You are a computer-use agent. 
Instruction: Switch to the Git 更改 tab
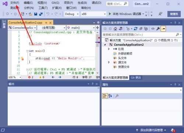136,78
